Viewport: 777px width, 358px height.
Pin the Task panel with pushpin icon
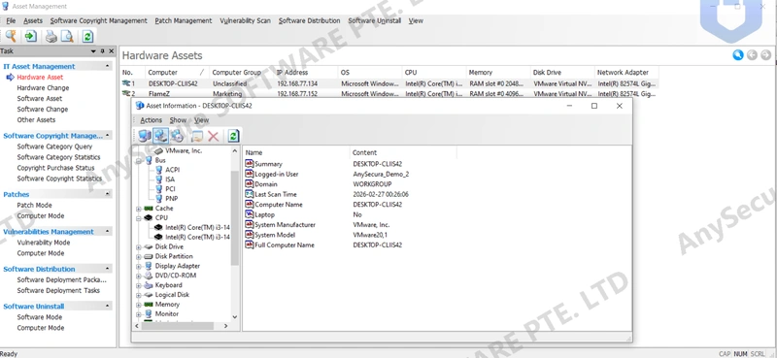coord(103,51)
